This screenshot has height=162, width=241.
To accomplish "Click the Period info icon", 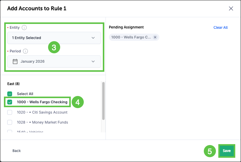I will (x=25, y=51).
